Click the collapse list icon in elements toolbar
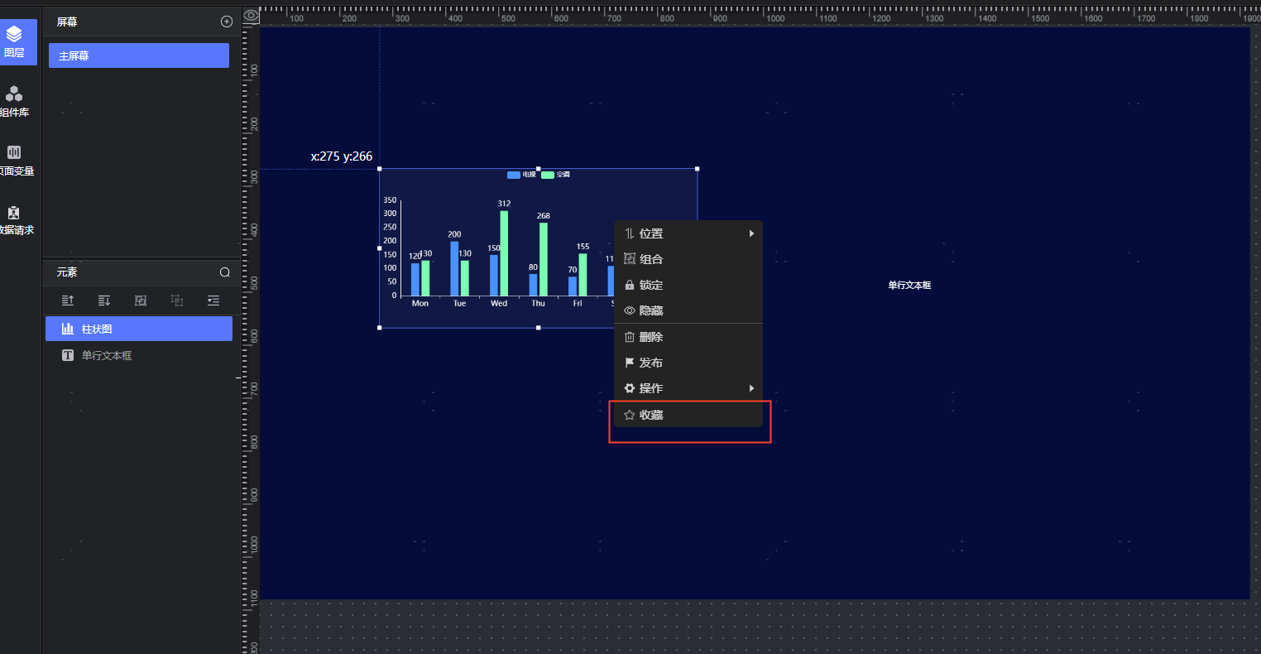 [213, 301]
